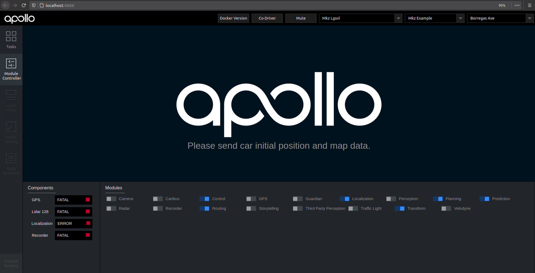Enable the Storytelling module switch
Viewport: 535px width, 273px height.
coord(251,208)
